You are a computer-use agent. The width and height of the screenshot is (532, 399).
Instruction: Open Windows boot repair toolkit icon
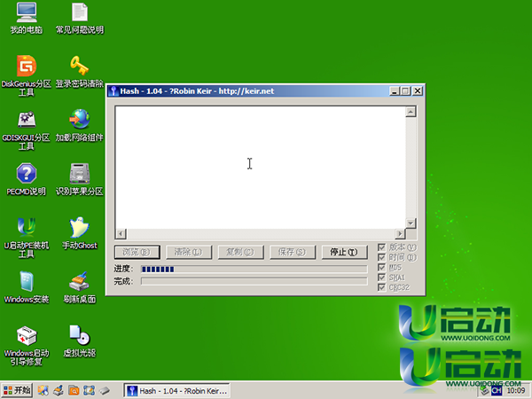[x=27, y=335]
